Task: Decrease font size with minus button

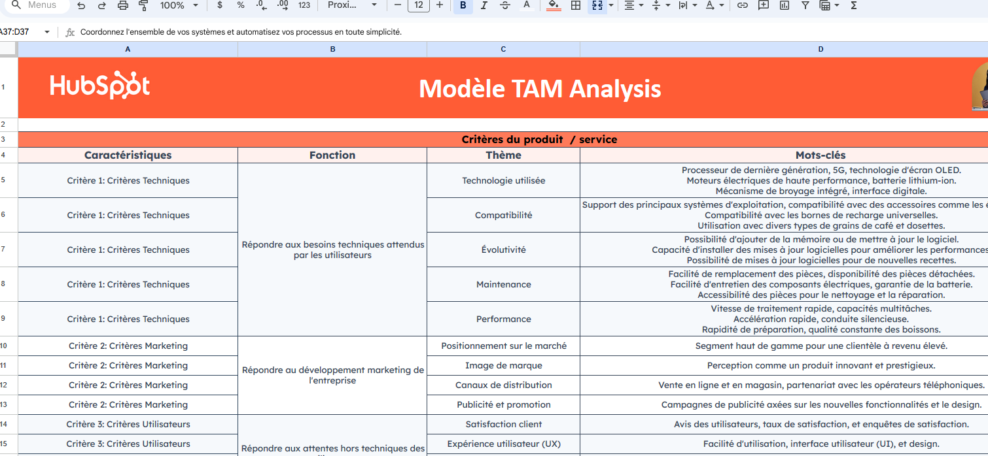Action: [x=397, y=5]
